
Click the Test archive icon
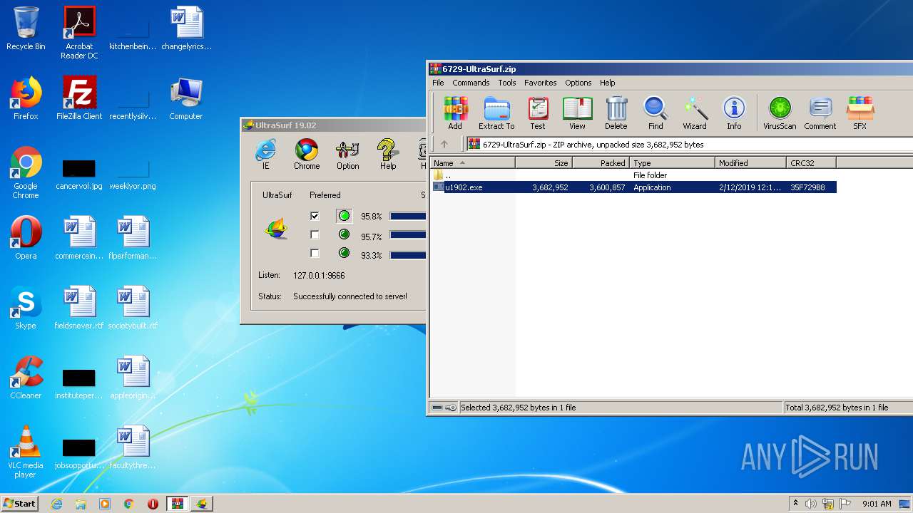pyautogui.click(x=537, y=113)
